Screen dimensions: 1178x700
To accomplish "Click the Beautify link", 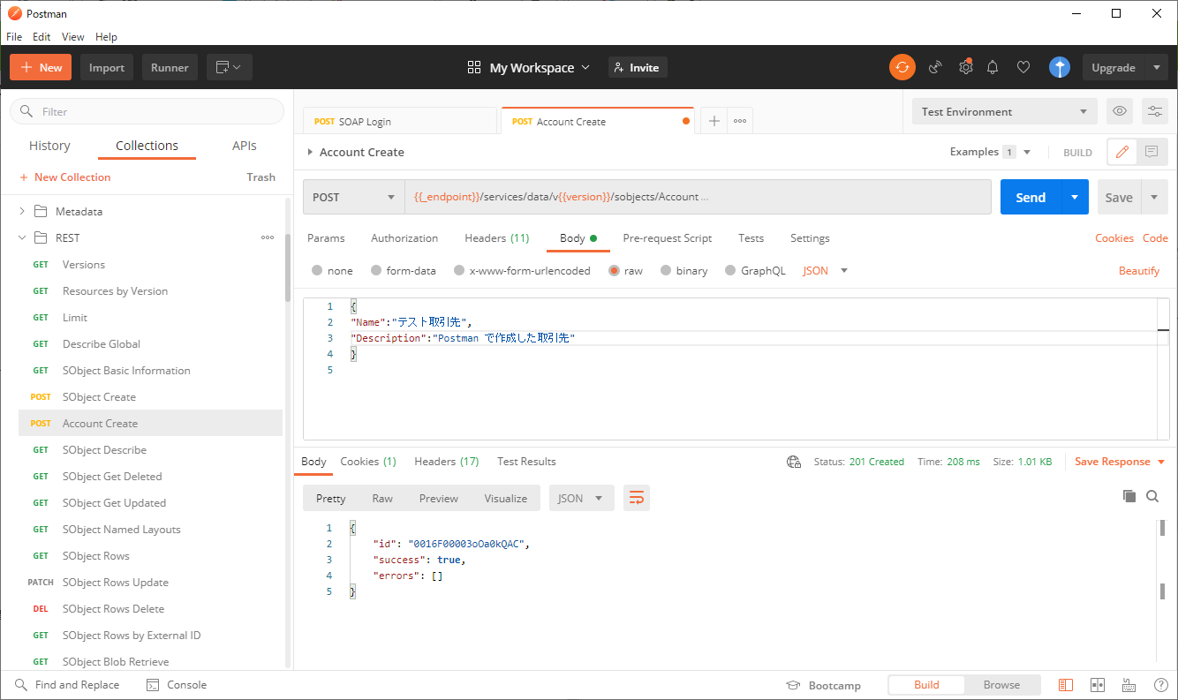I will (x=1139, y=271).
